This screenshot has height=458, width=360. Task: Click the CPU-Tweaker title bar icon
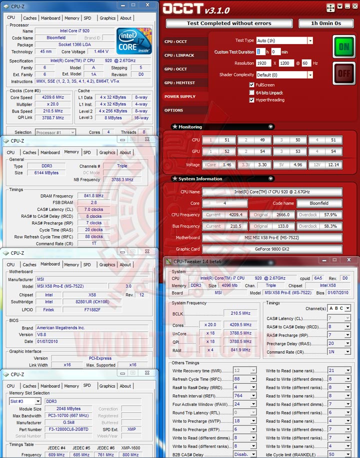(168, 261)
